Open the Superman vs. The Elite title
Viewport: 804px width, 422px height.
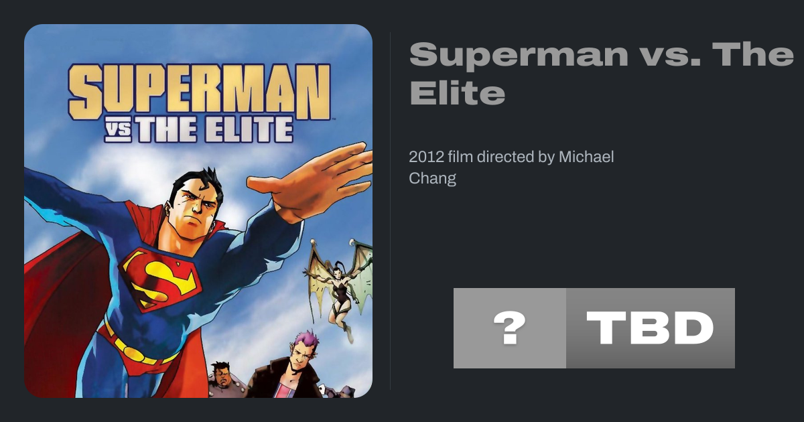[601, 74]
